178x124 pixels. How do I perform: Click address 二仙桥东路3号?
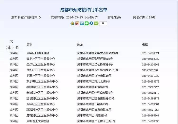(103, 64)
